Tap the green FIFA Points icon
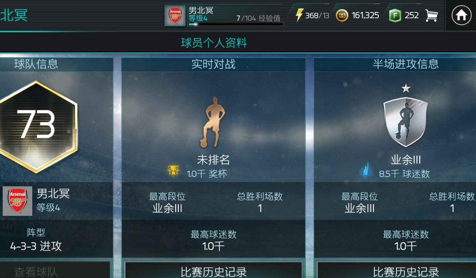The image size is (476, 278). click(x=395, y=15)
